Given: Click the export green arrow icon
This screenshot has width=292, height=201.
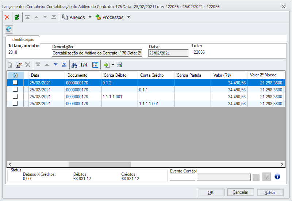Looking at the screenshot, I should (107, 65).
